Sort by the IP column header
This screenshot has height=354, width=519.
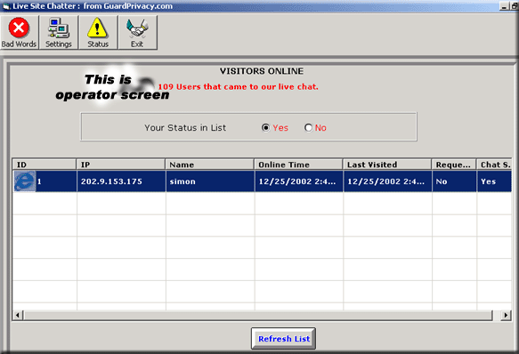(121, 165)
